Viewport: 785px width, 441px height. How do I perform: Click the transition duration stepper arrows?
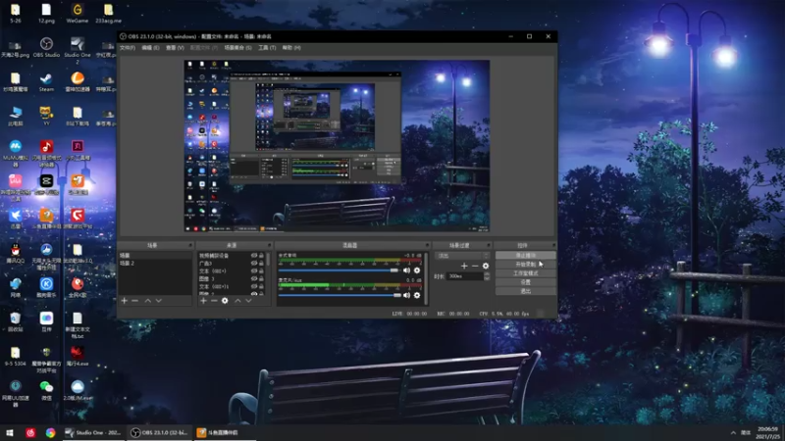click(x=487, y=276)
